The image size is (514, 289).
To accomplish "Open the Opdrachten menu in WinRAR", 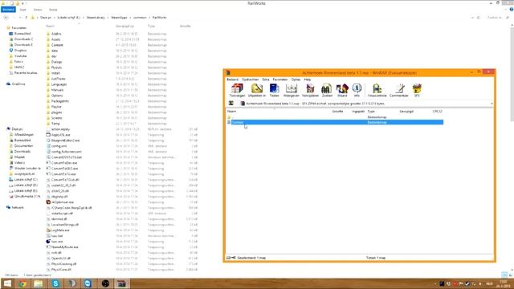I will click(x=250, y=79).
